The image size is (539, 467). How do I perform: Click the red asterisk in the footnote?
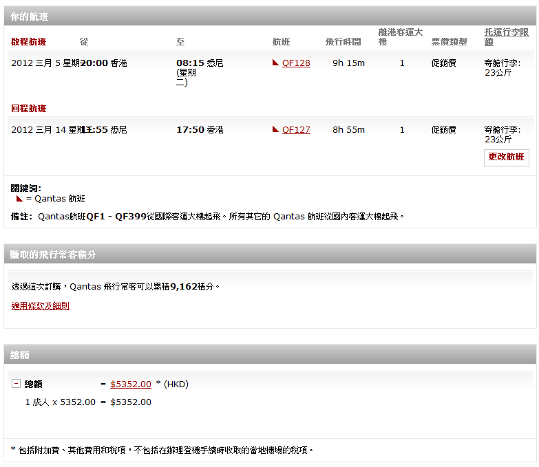13,450
